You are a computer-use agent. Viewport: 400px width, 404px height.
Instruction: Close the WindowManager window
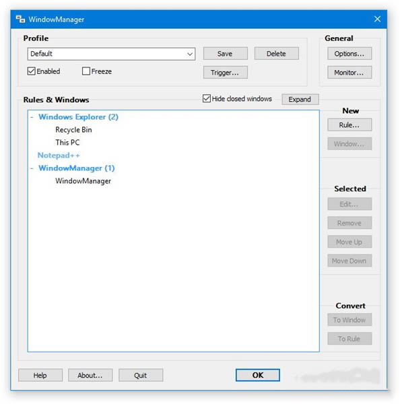pos(377,19)
